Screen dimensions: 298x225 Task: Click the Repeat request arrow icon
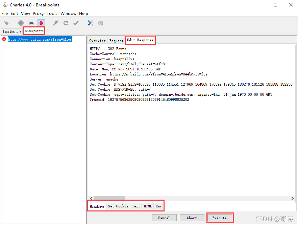coord(66,23)
